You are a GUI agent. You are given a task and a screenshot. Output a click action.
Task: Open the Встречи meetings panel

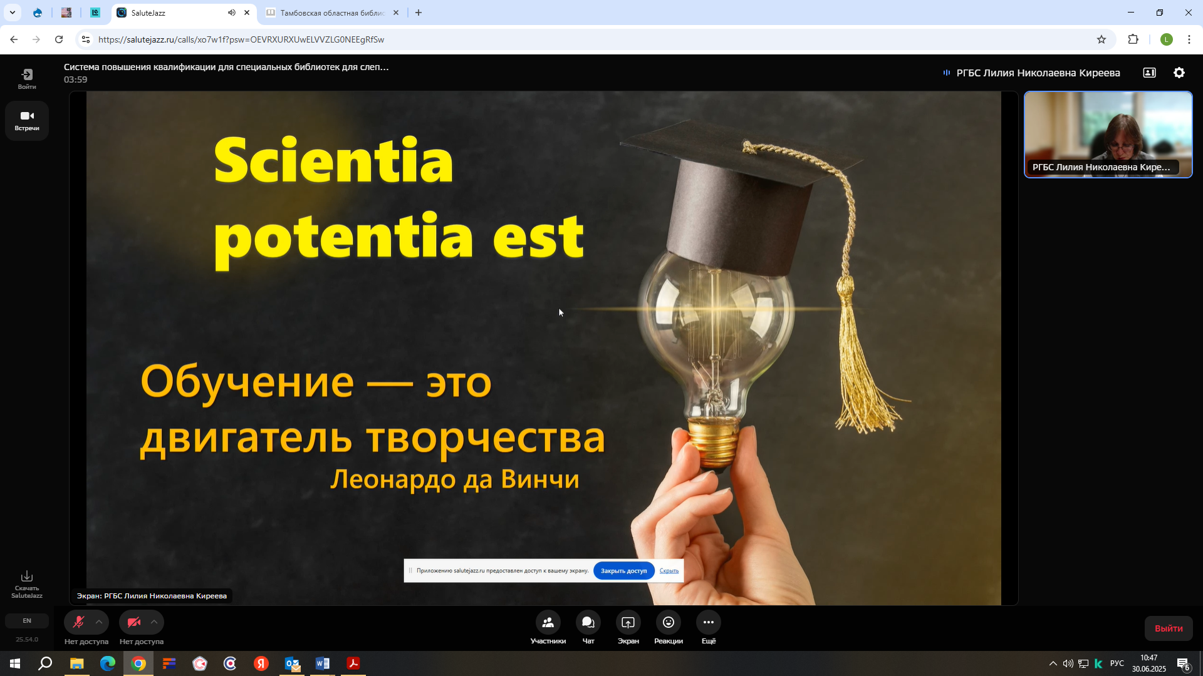coord(27,120)
